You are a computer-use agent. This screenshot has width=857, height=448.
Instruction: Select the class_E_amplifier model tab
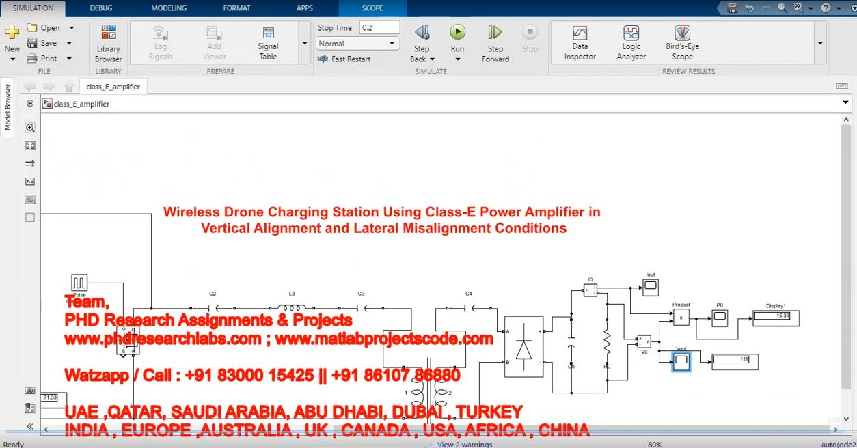[x=113, y=87]
